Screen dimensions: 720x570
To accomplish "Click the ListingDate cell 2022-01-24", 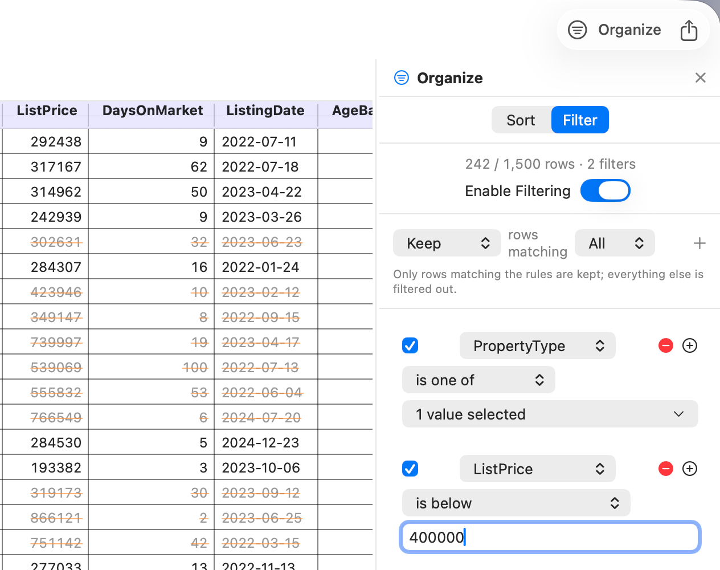I will click(x=266, y=267).
